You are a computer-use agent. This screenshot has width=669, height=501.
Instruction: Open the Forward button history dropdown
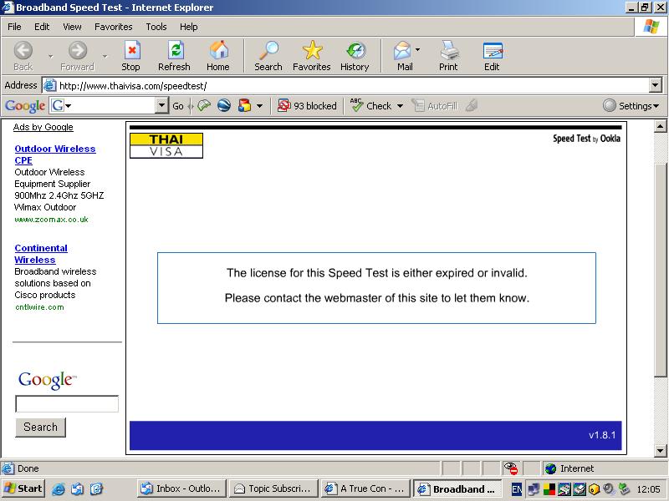(x=105, y=56)
